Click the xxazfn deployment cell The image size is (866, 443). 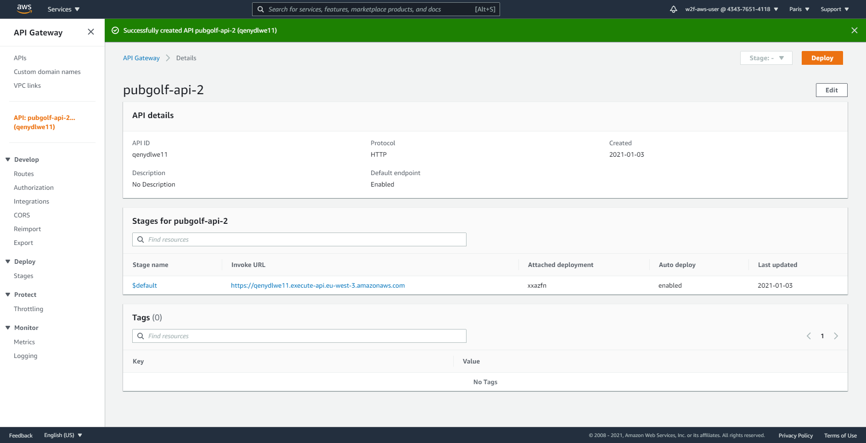(537, 285)
